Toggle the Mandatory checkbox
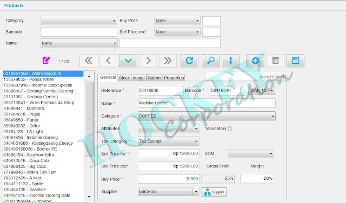346x203 pixels. [x=230, y=128]
